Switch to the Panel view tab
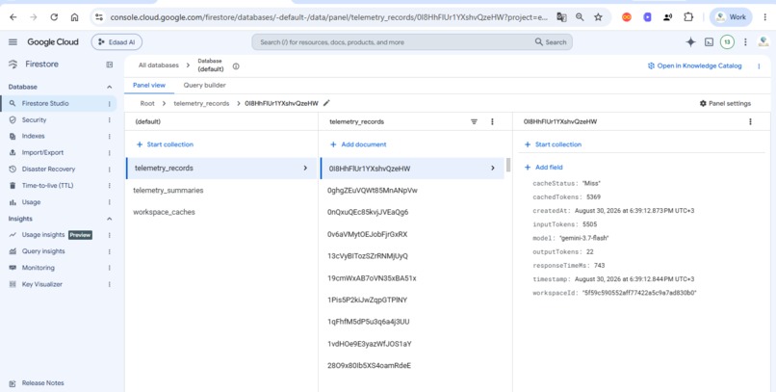This screenshot has width=776, height=392. (x=149, y=85)
